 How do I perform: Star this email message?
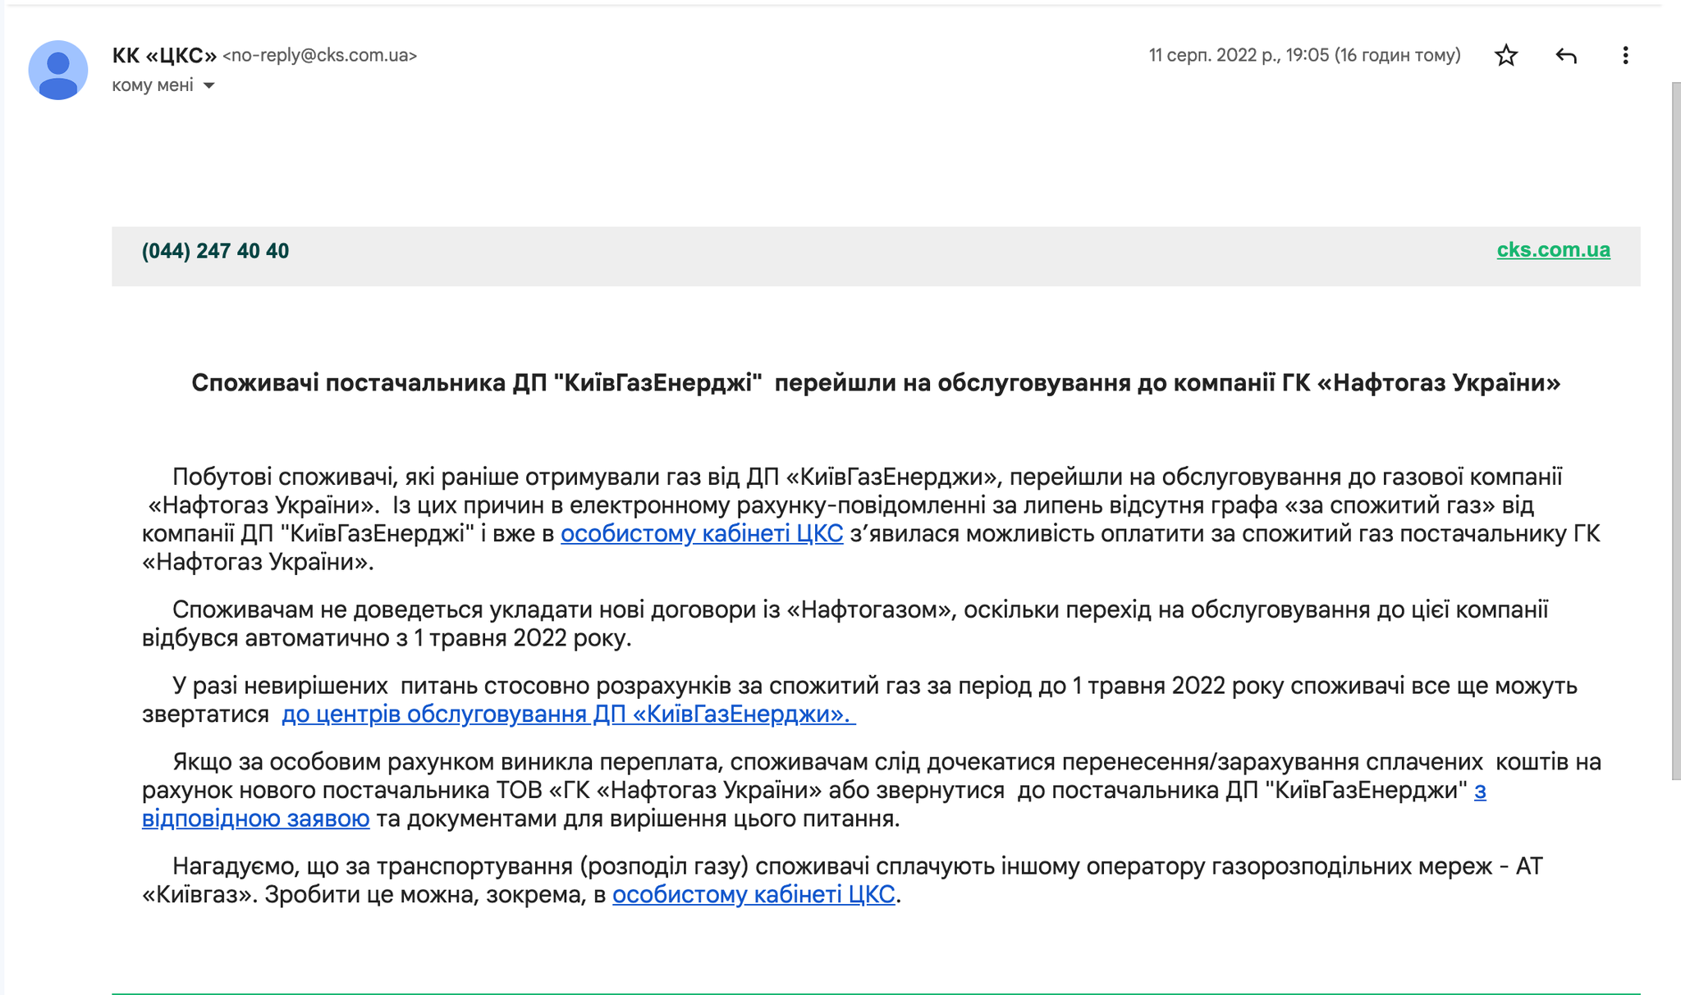[1505, 56]
